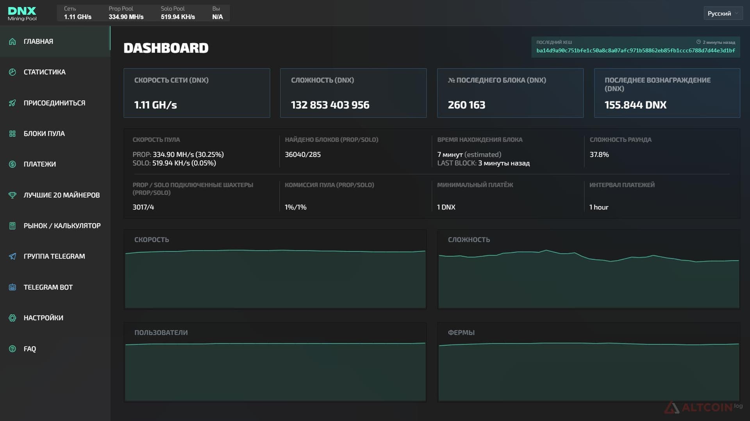Click the Вы N/A header stat
Image resolution: width=750 pixels, height=421 pixels.
(218, 13)
